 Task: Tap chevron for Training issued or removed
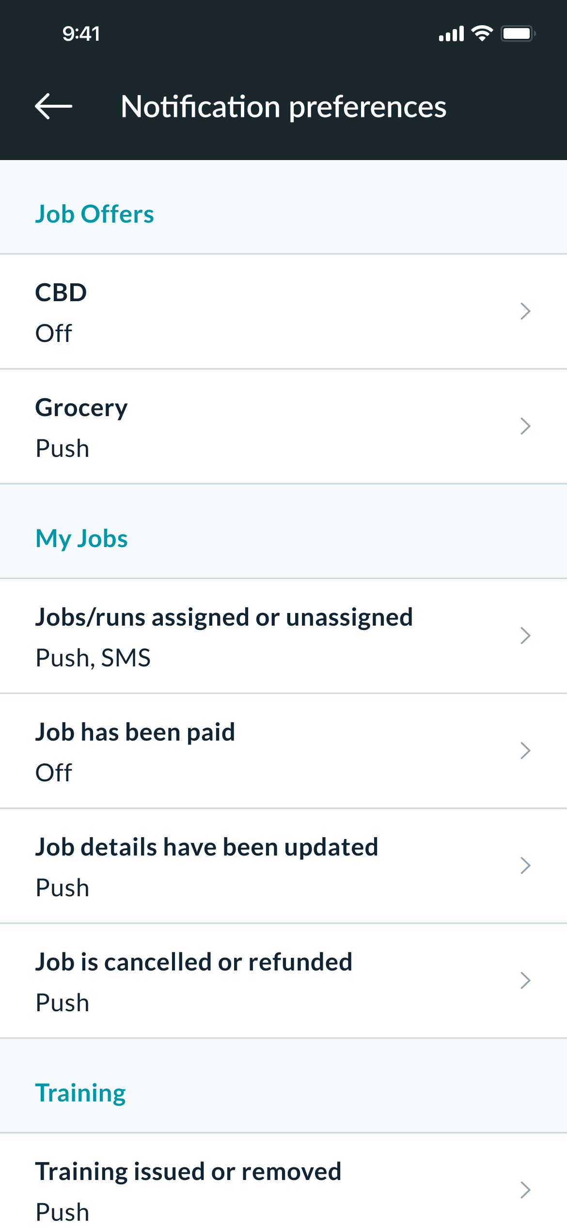(x=525, y=1190)
